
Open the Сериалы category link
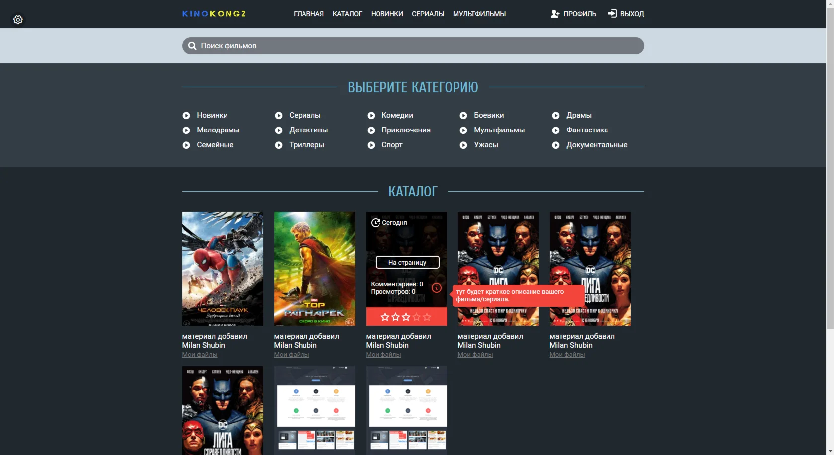(x=305, y=115)
